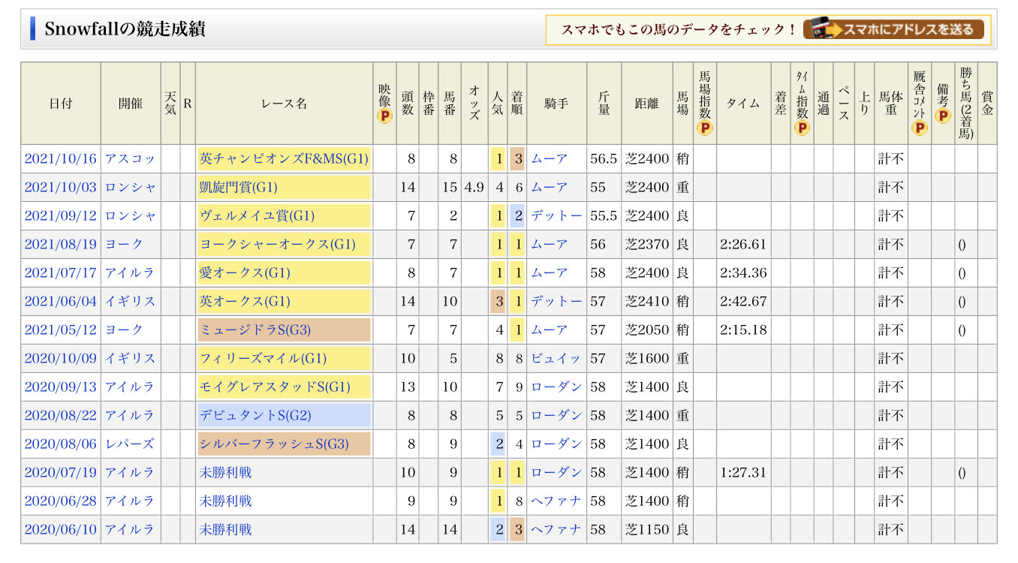Click the odds value 4.9

(474, 188)
